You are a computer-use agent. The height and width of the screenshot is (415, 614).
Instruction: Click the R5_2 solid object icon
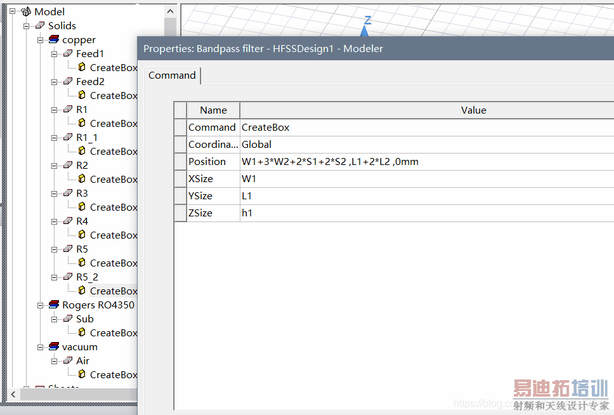[x=68, y=277]
